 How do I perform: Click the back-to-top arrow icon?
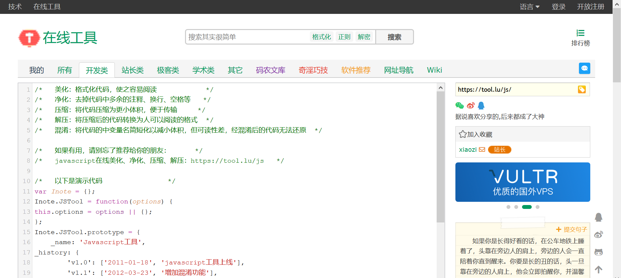coord(599,269)
